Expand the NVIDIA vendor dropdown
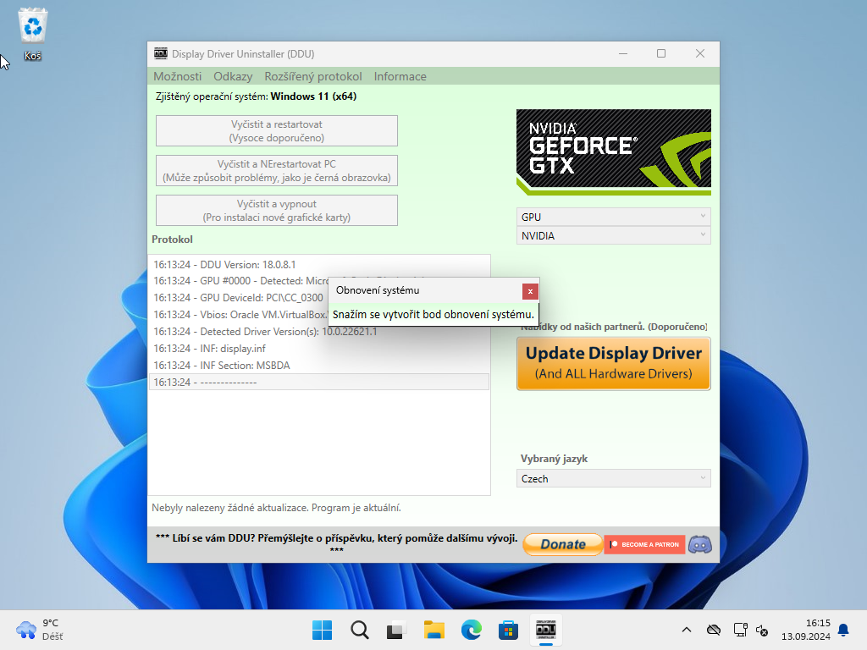 (x=613, y=236)
